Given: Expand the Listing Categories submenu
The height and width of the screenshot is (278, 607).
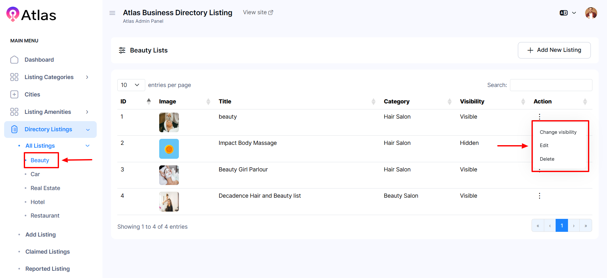Looking at the screenshot, I should click(87, 77).
